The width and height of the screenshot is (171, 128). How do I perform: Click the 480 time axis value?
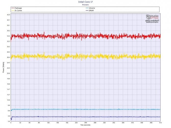(151, 123)
